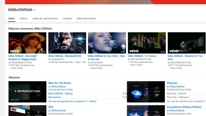Switch to the Videos tab
Viewport: 206px width, 116px height.
pos(23,18)
